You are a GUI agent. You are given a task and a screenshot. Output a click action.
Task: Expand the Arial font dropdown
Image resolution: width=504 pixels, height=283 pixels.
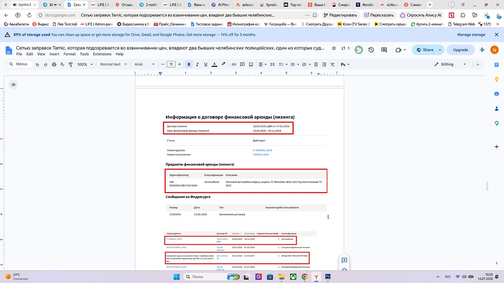point(144,65)
